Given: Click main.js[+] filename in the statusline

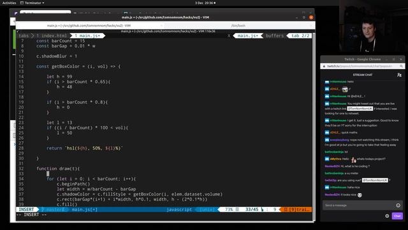Looking at the screenshot, I should pyautogui.click(x=85, y=210).
